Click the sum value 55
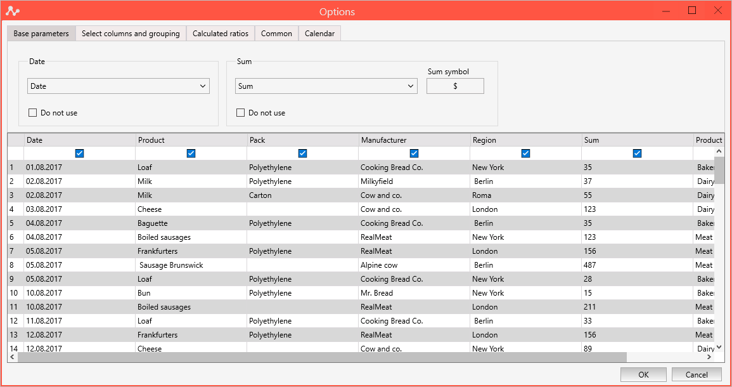The height and width of the screenshot is (387, 732). pos(638,195)
